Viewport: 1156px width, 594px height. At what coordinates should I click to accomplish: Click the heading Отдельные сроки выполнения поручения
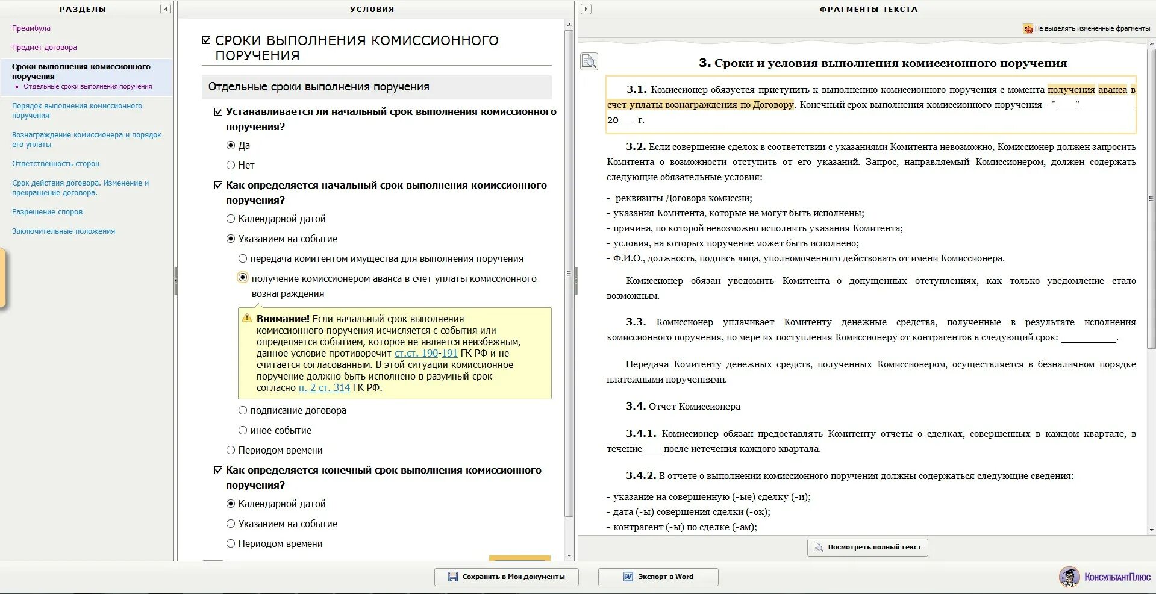(x=318, y=87)
